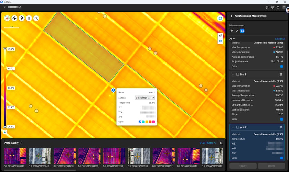This screenshot has height=172, width=289.
Task: Click the search magnifier icon on map
Action: pos(36,18)
